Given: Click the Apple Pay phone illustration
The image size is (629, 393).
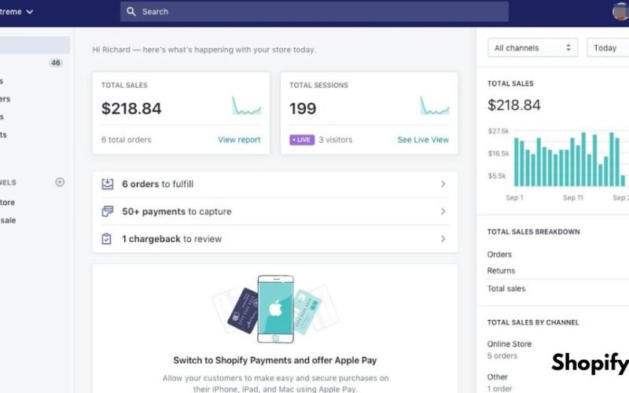Looking at the screenshot, I should 276,309.
